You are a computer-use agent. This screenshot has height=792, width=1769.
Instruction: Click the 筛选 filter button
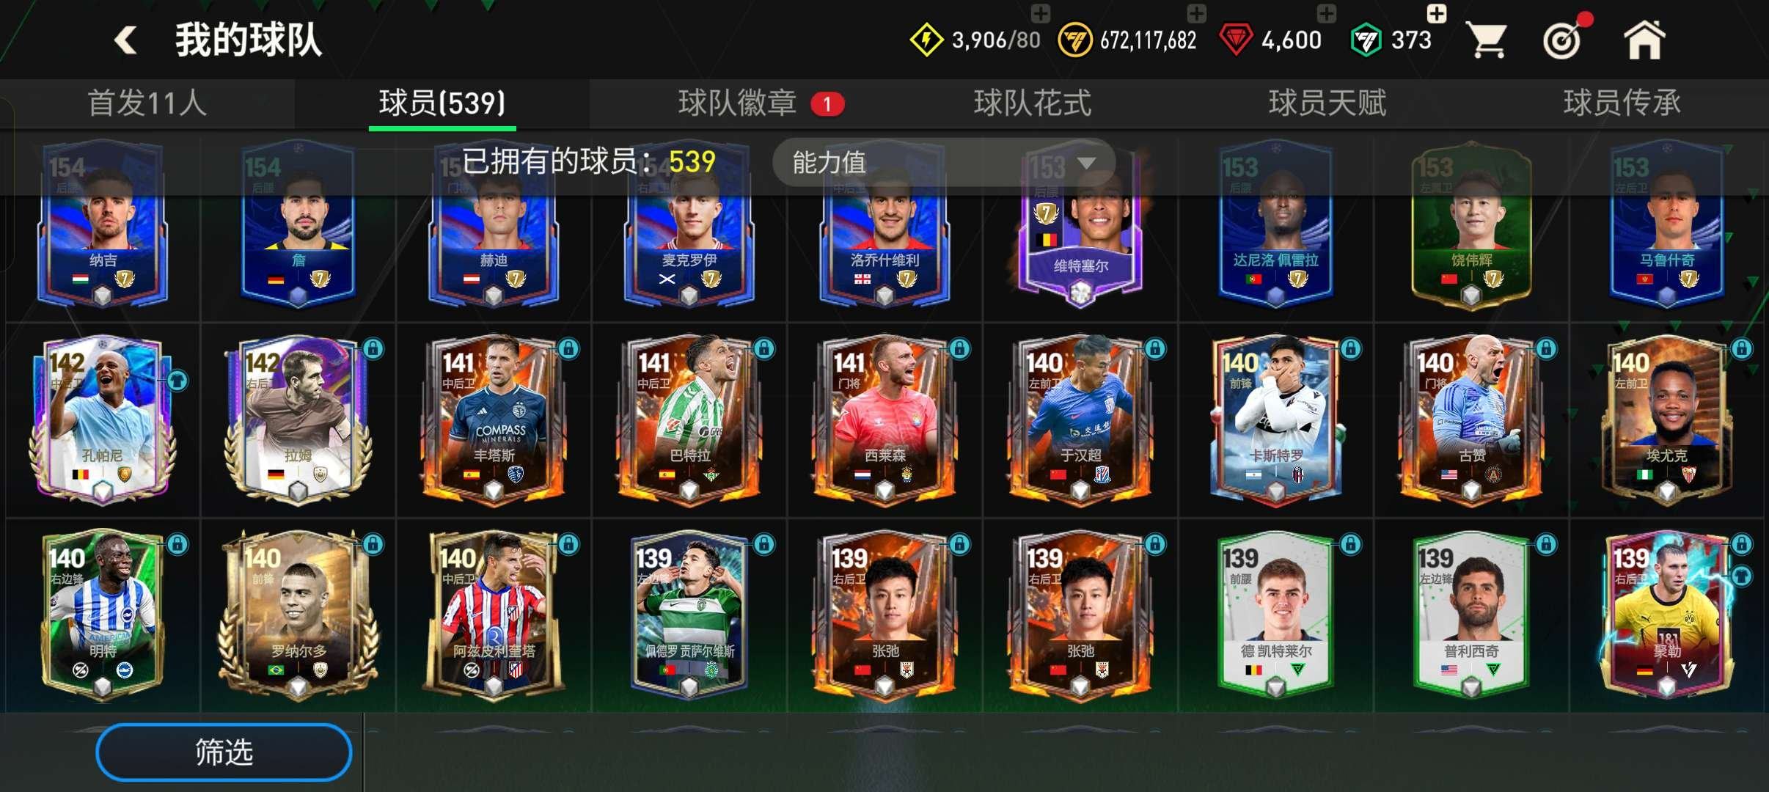point(224,752)
